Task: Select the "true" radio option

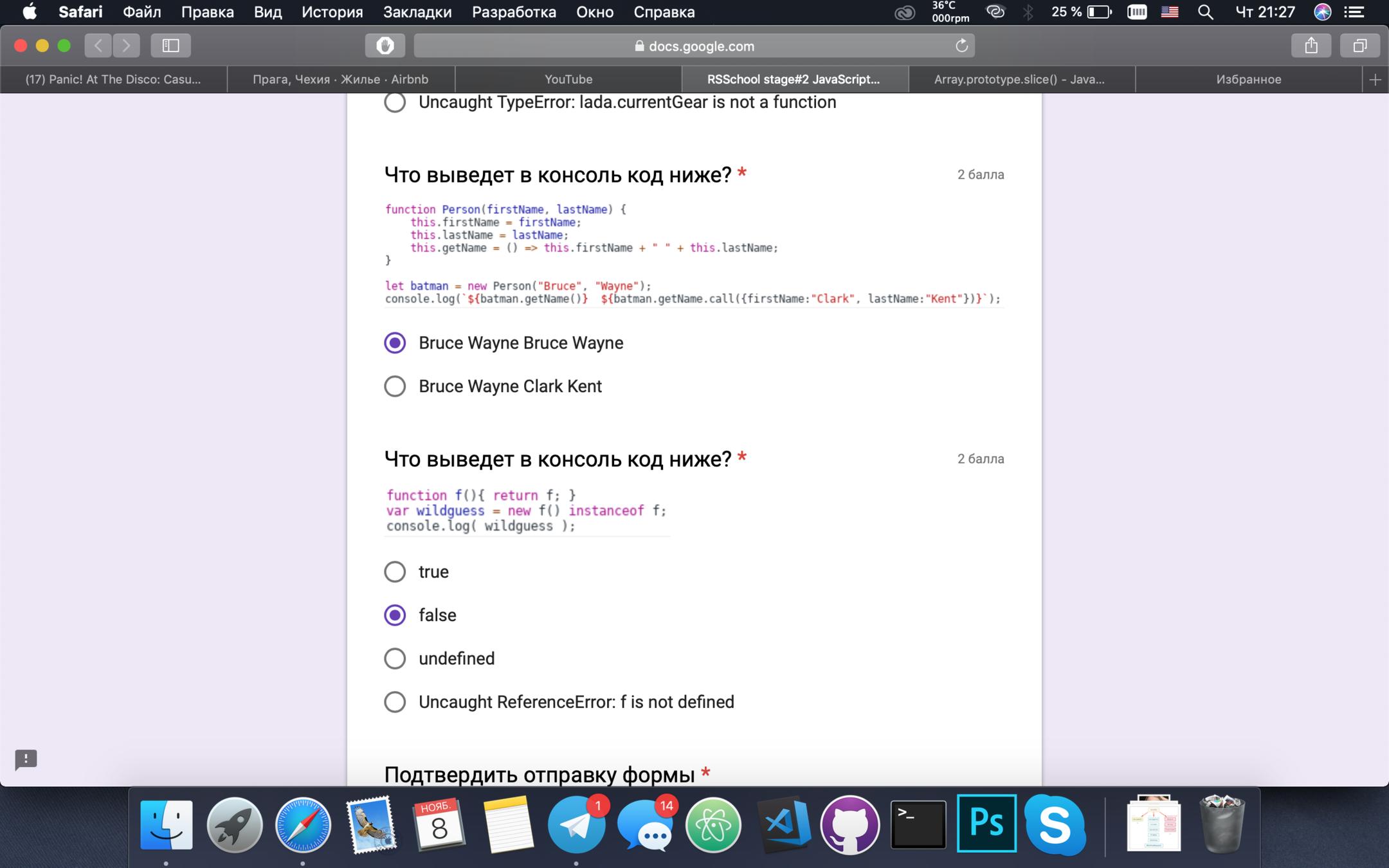Action: point(395,572)
